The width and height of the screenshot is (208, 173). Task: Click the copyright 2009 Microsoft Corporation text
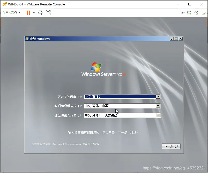click(65, 144)
